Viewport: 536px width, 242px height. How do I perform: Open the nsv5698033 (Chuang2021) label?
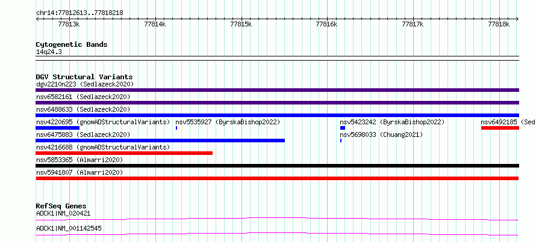tap(381, 135)
